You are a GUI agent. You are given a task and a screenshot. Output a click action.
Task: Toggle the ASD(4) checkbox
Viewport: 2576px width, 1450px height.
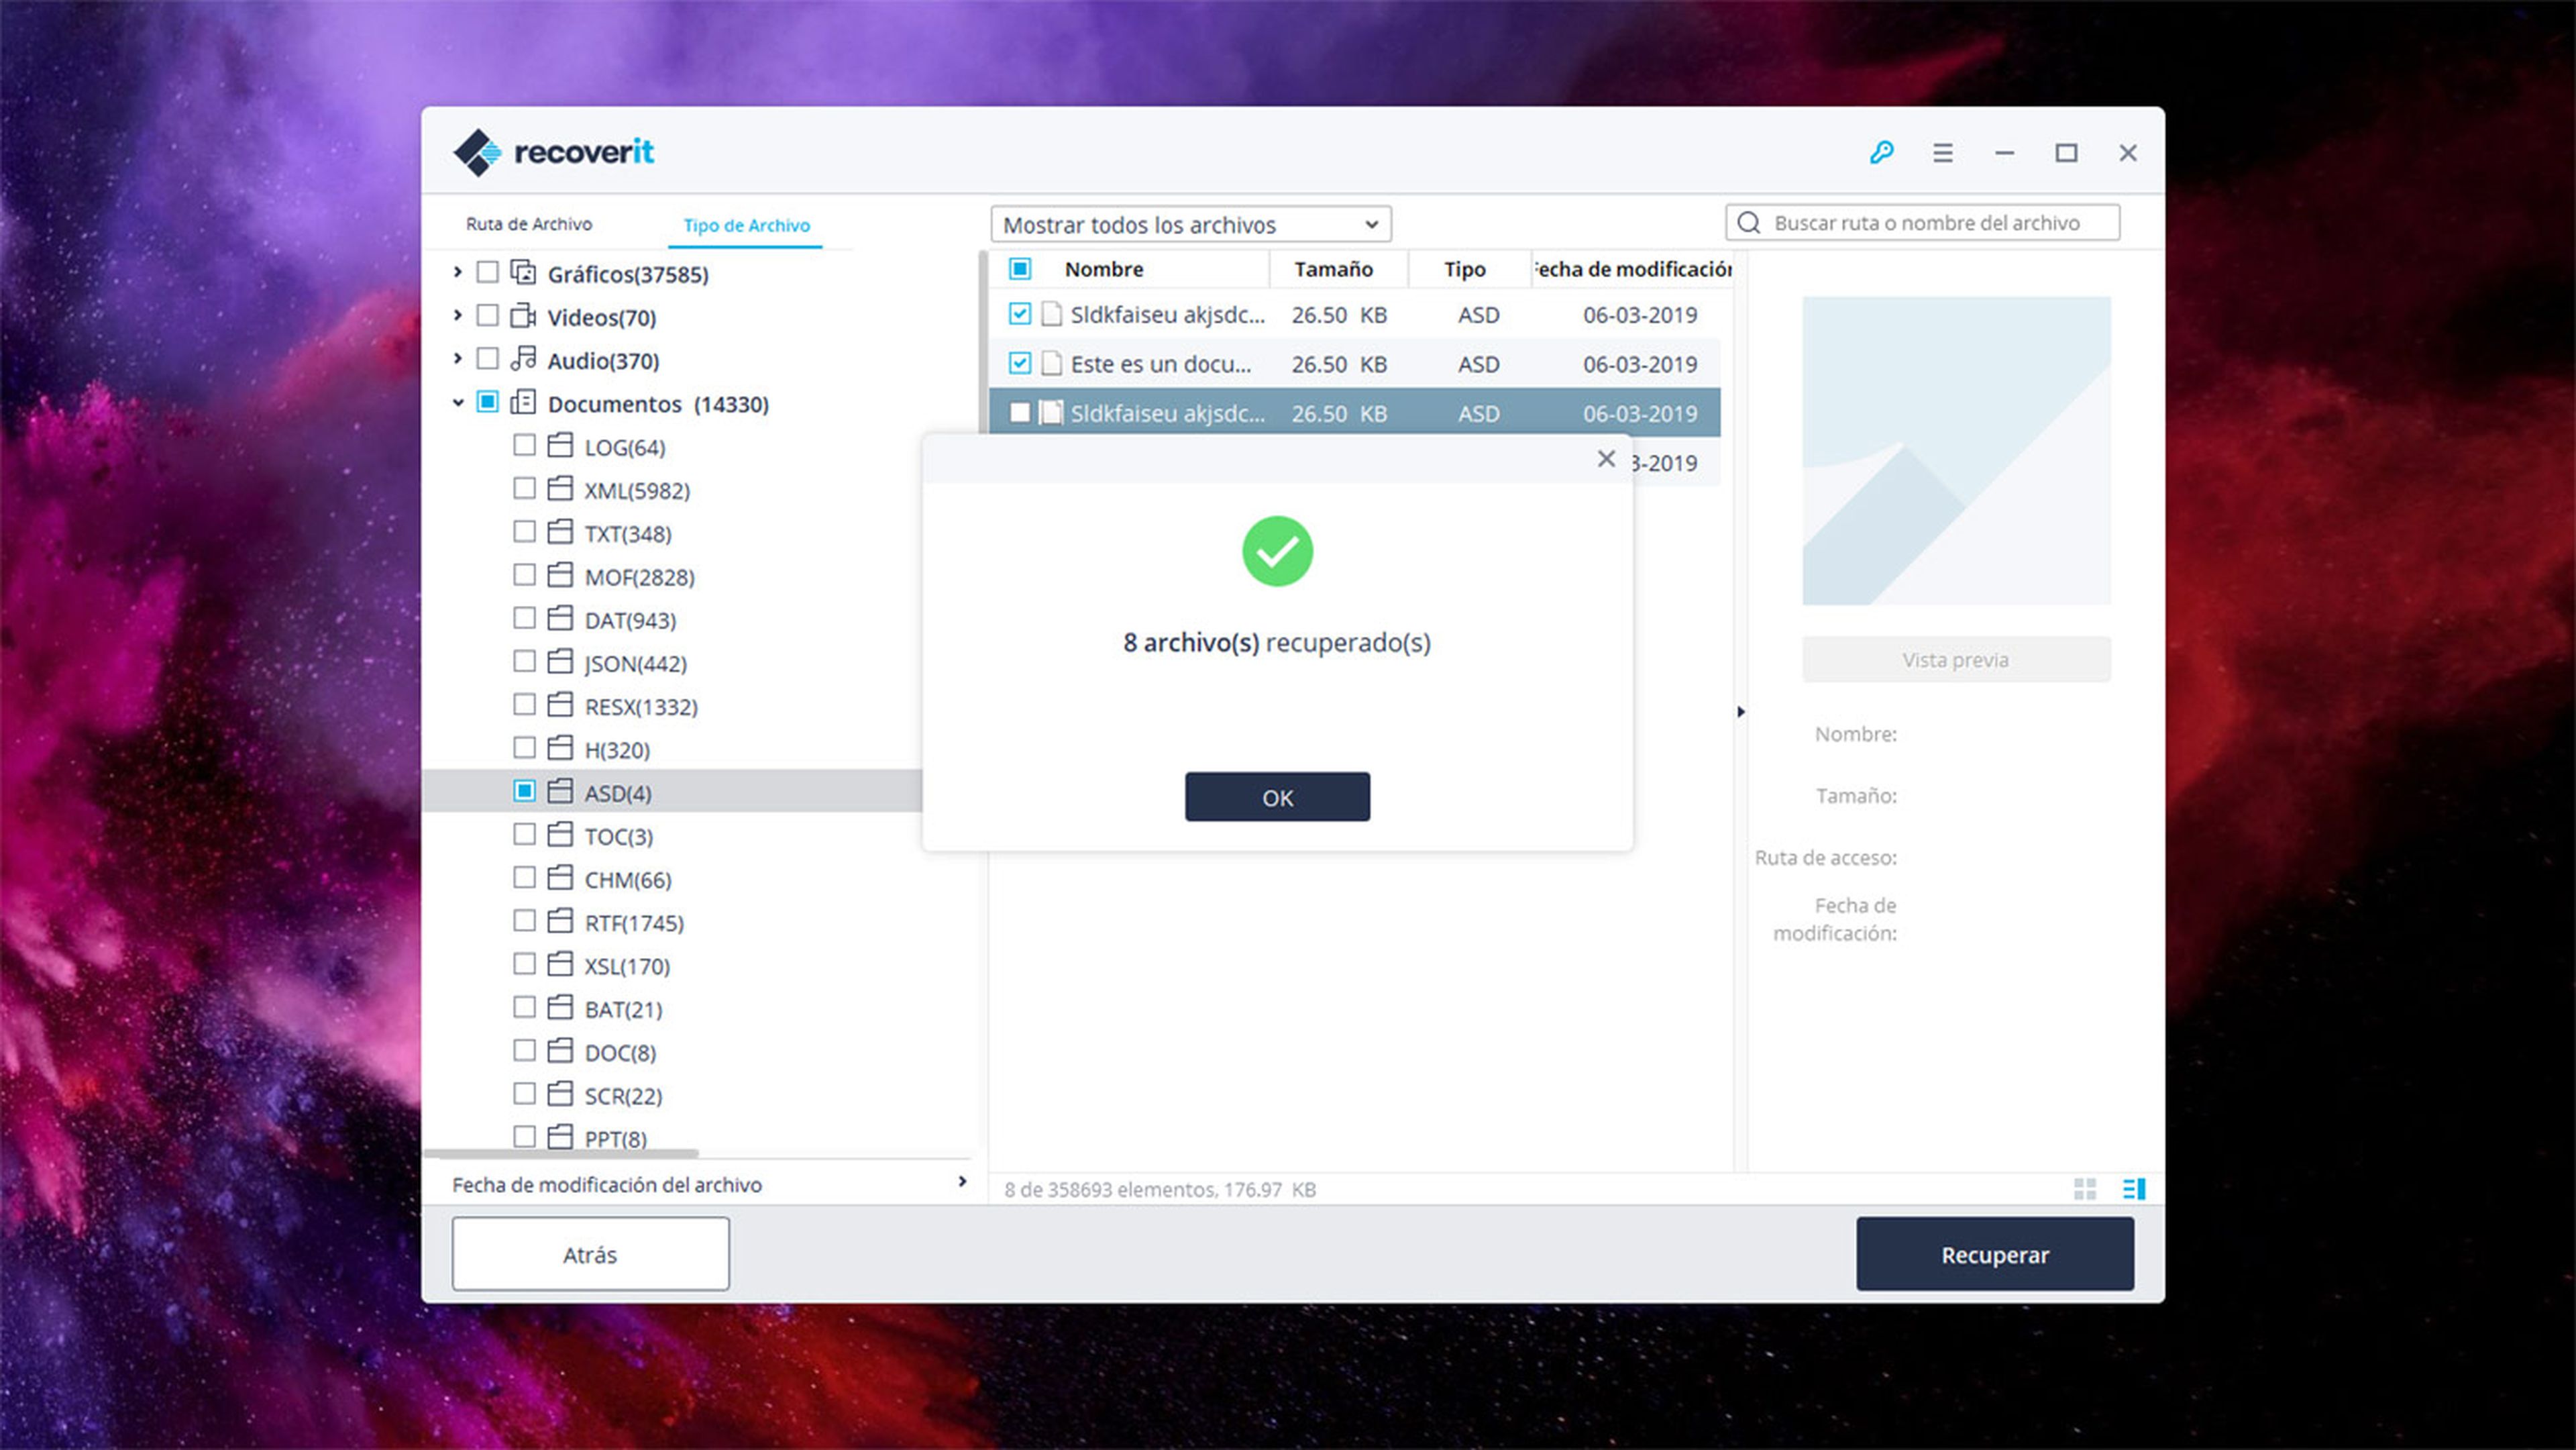(x=524, y=791)
